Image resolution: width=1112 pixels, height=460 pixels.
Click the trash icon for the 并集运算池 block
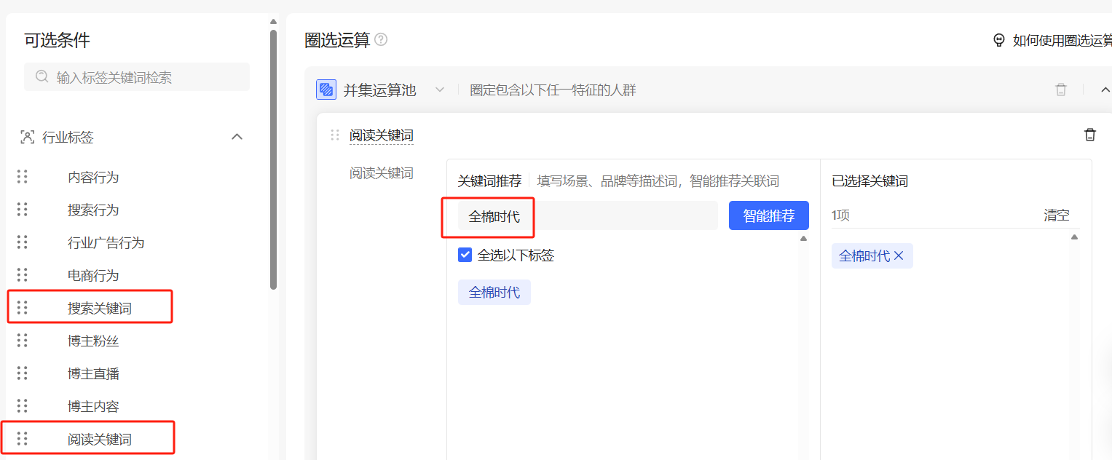coord(1061,89)
